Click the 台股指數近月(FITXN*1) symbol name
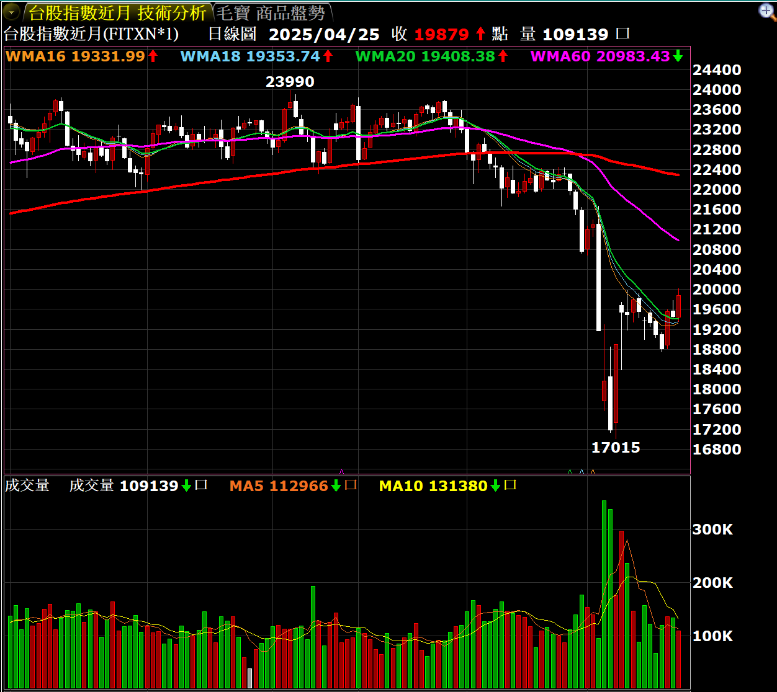Image resolution: width=777 pixels, height=692 pixels. tap(91, 34)
